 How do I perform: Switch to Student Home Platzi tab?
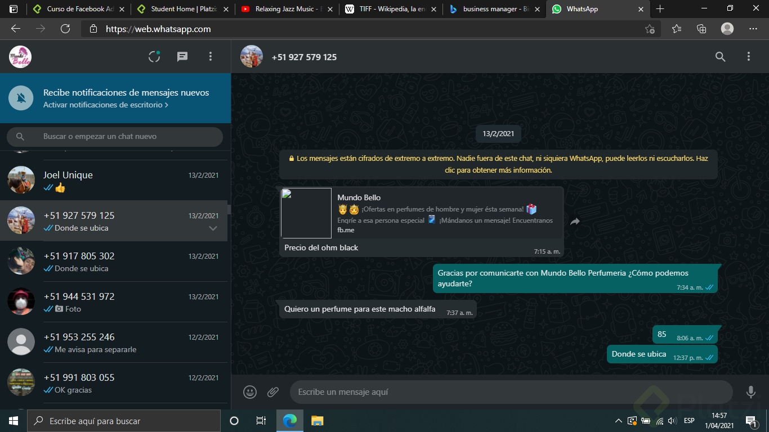[183, 9]
